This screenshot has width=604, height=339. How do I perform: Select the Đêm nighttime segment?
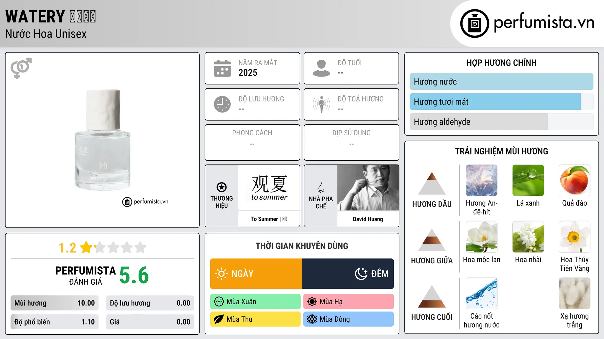pos(348,274)
